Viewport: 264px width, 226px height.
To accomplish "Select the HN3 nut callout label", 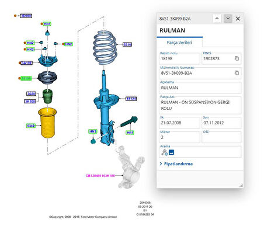I will point(93,131).
